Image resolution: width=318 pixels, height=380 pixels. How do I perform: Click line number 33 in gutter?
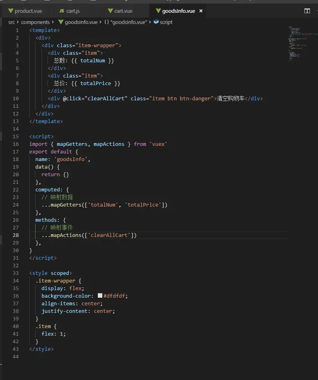point(16,273)
